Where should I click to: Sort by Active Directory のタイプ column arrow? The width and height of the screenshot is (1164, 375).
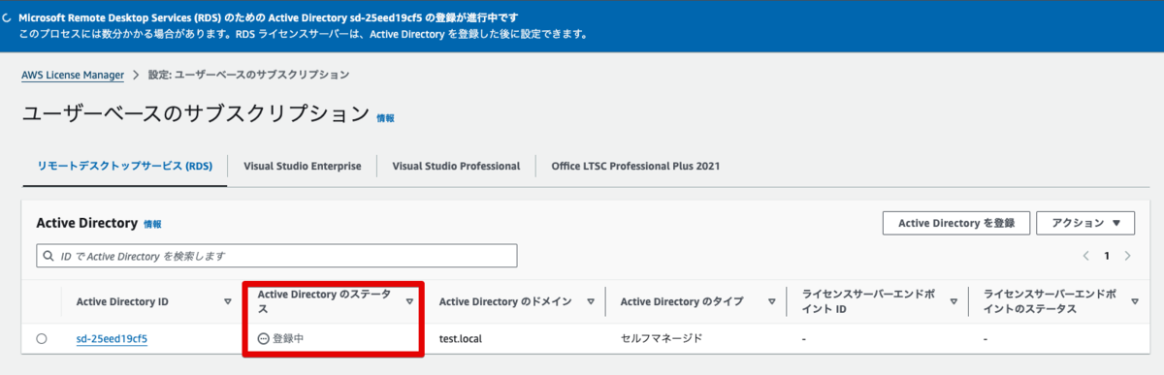(x=772, y=301)
